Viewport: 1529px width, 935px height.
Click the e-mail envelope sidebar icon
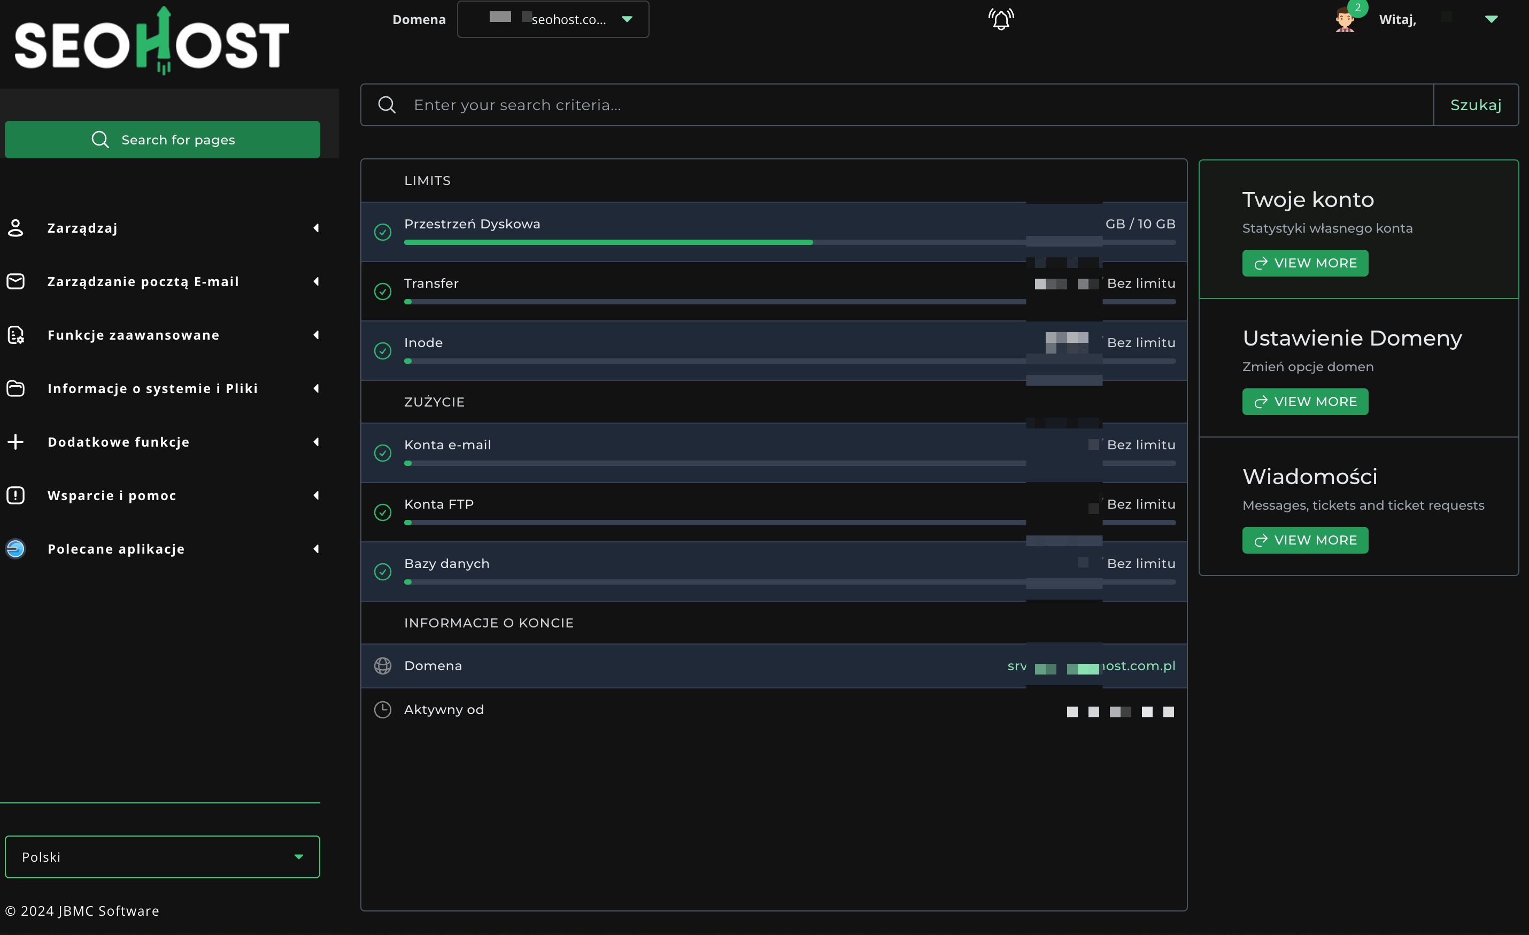point(16,281)
